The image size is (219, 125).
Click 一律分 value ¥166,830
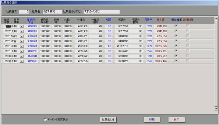click(83, 46)
